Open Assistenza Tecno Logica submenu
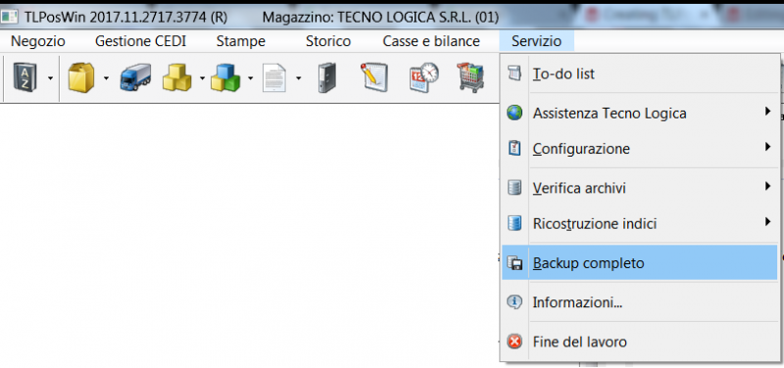Viewport: 784px width, 368px height. tap(640, 114)
